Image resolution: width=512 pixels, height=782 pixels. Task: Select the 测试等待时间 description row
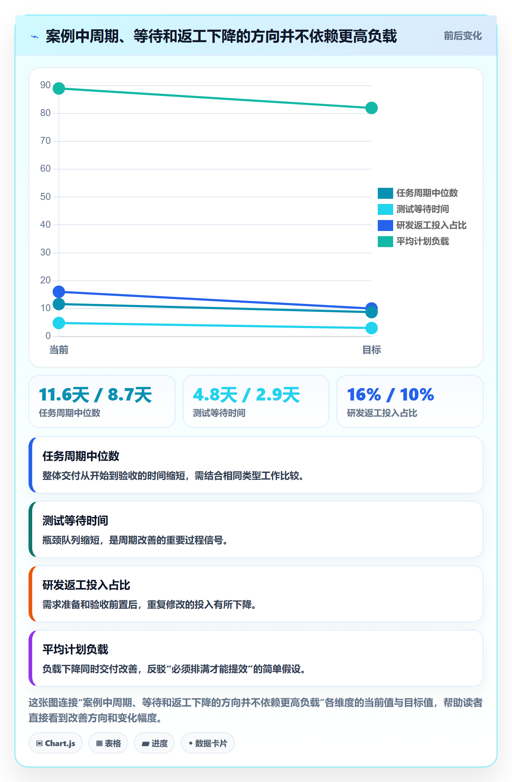point(256,529)
